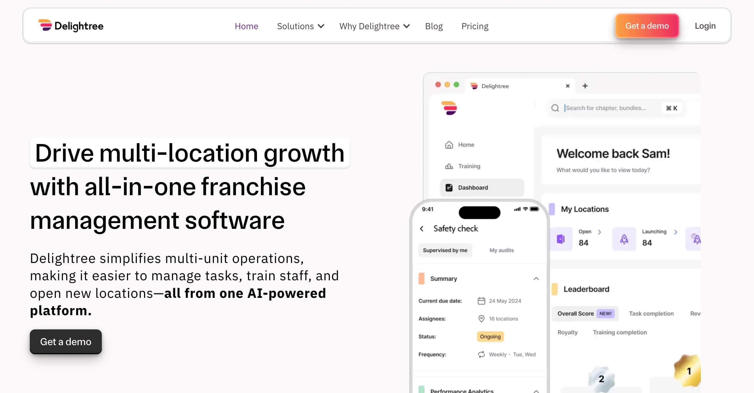Collapse the Summary section
Image resolution: width=754 pixels, height=393 pixels.
coord(536,278)
